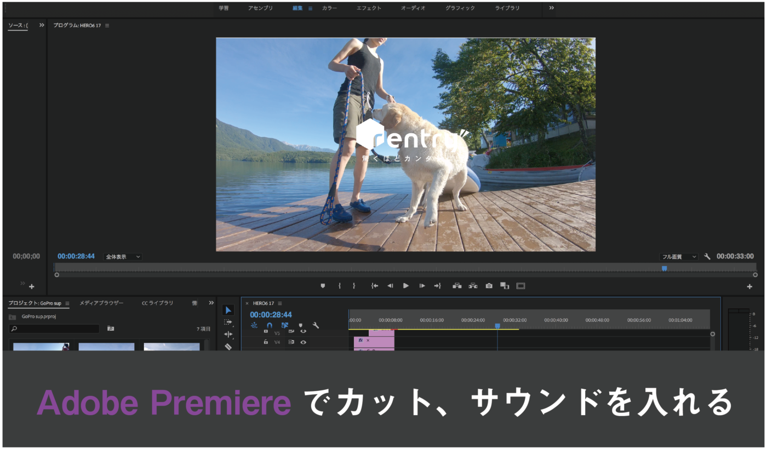Screen dimensions: 767x449
Task: Click Program monitor zoom scroll bar
Action: coord(406,275)
